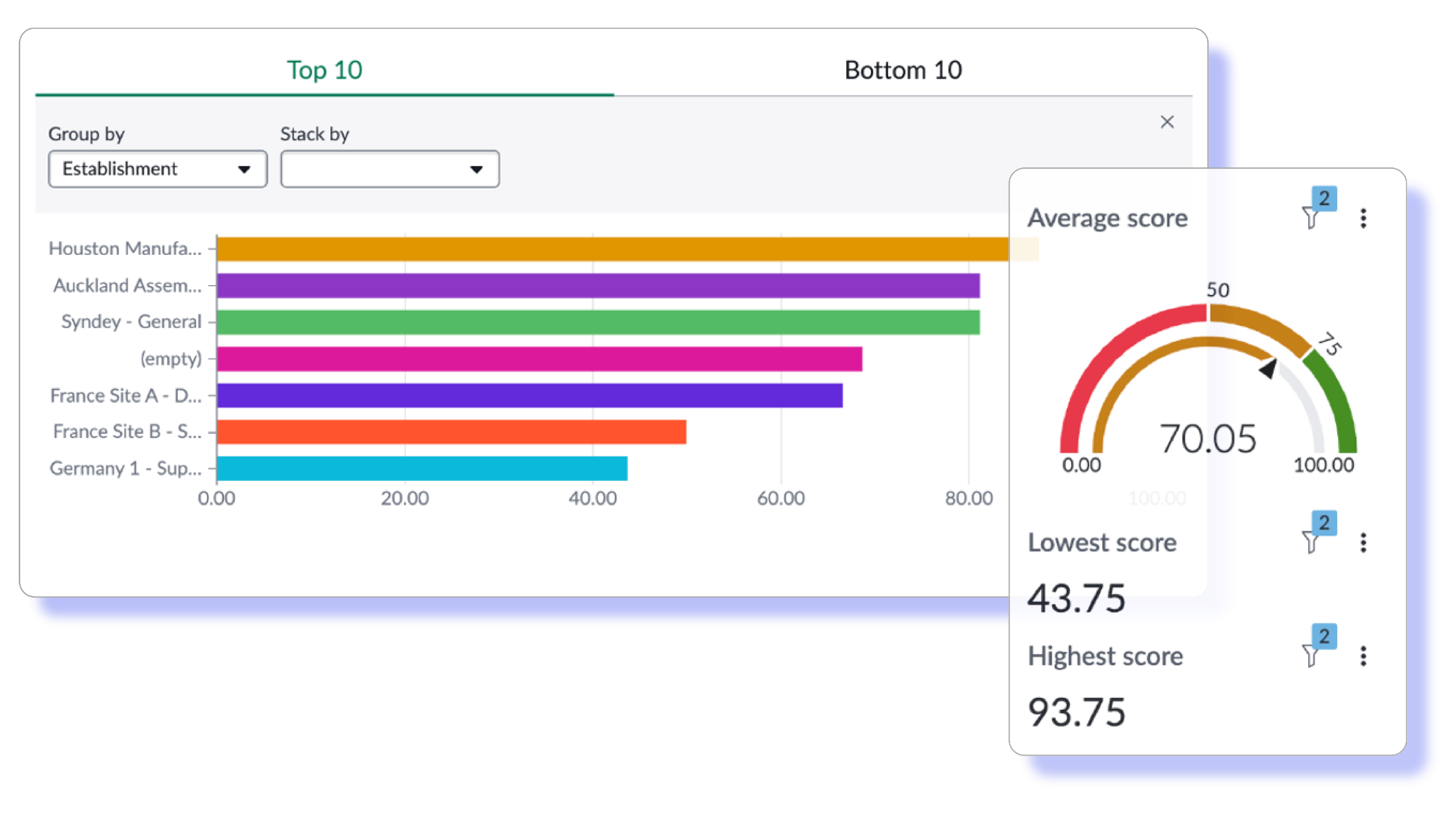Select the green Syndey - General bar
The width and height of the screenshot is (1453, 814).
598,322
